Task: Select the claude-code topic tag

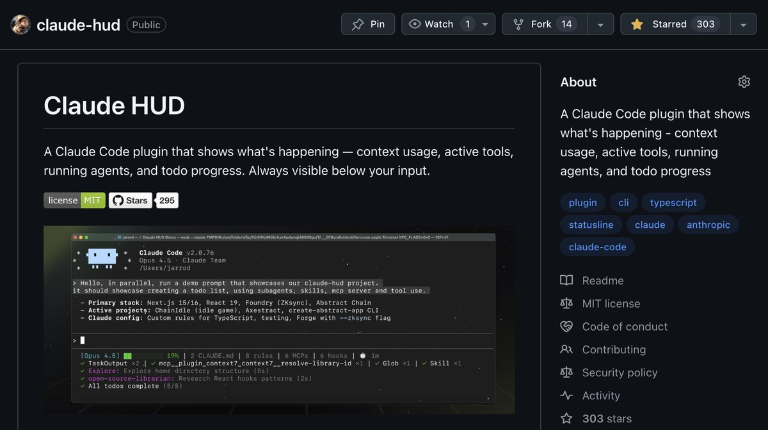Action: coord(598,246)
